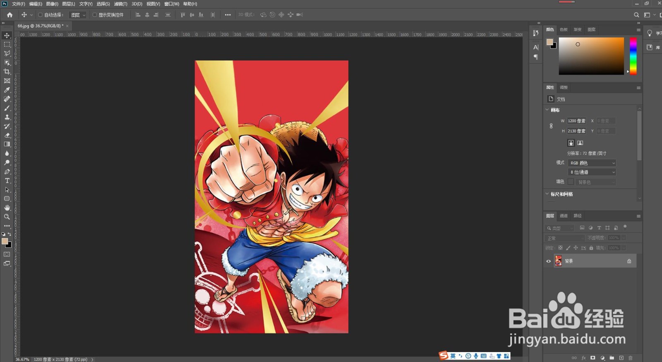Enable the 自动选择 checkbox
The height and width of the screenshot is (362, 662).
pos(40,15)
